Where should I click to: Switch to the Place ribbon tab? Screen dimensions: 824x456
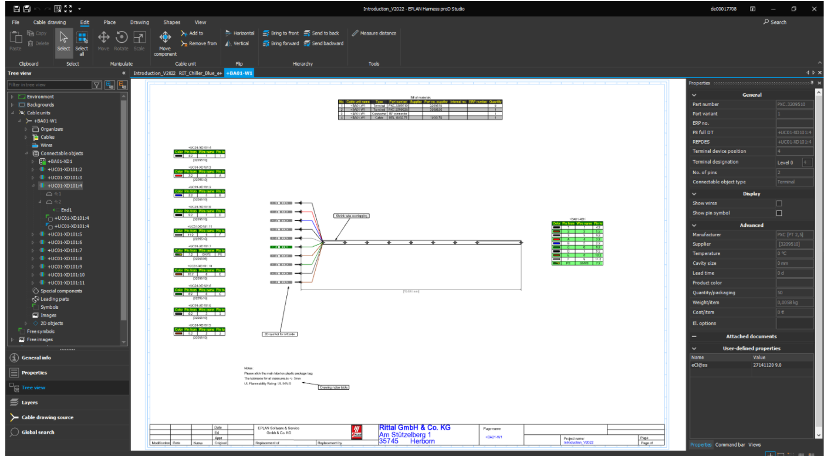(x=109, y=22)
